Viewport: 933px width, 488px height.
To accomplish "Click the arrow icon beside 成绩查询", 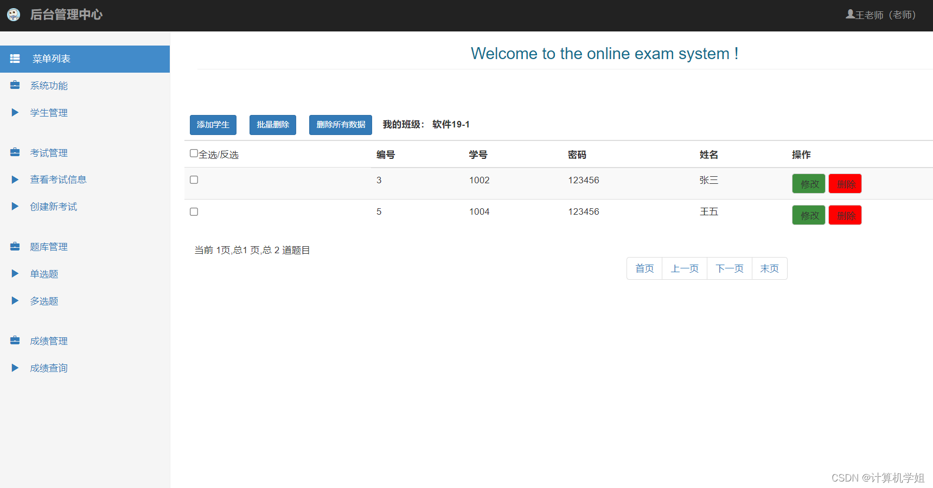I will [x=15, y=368].
